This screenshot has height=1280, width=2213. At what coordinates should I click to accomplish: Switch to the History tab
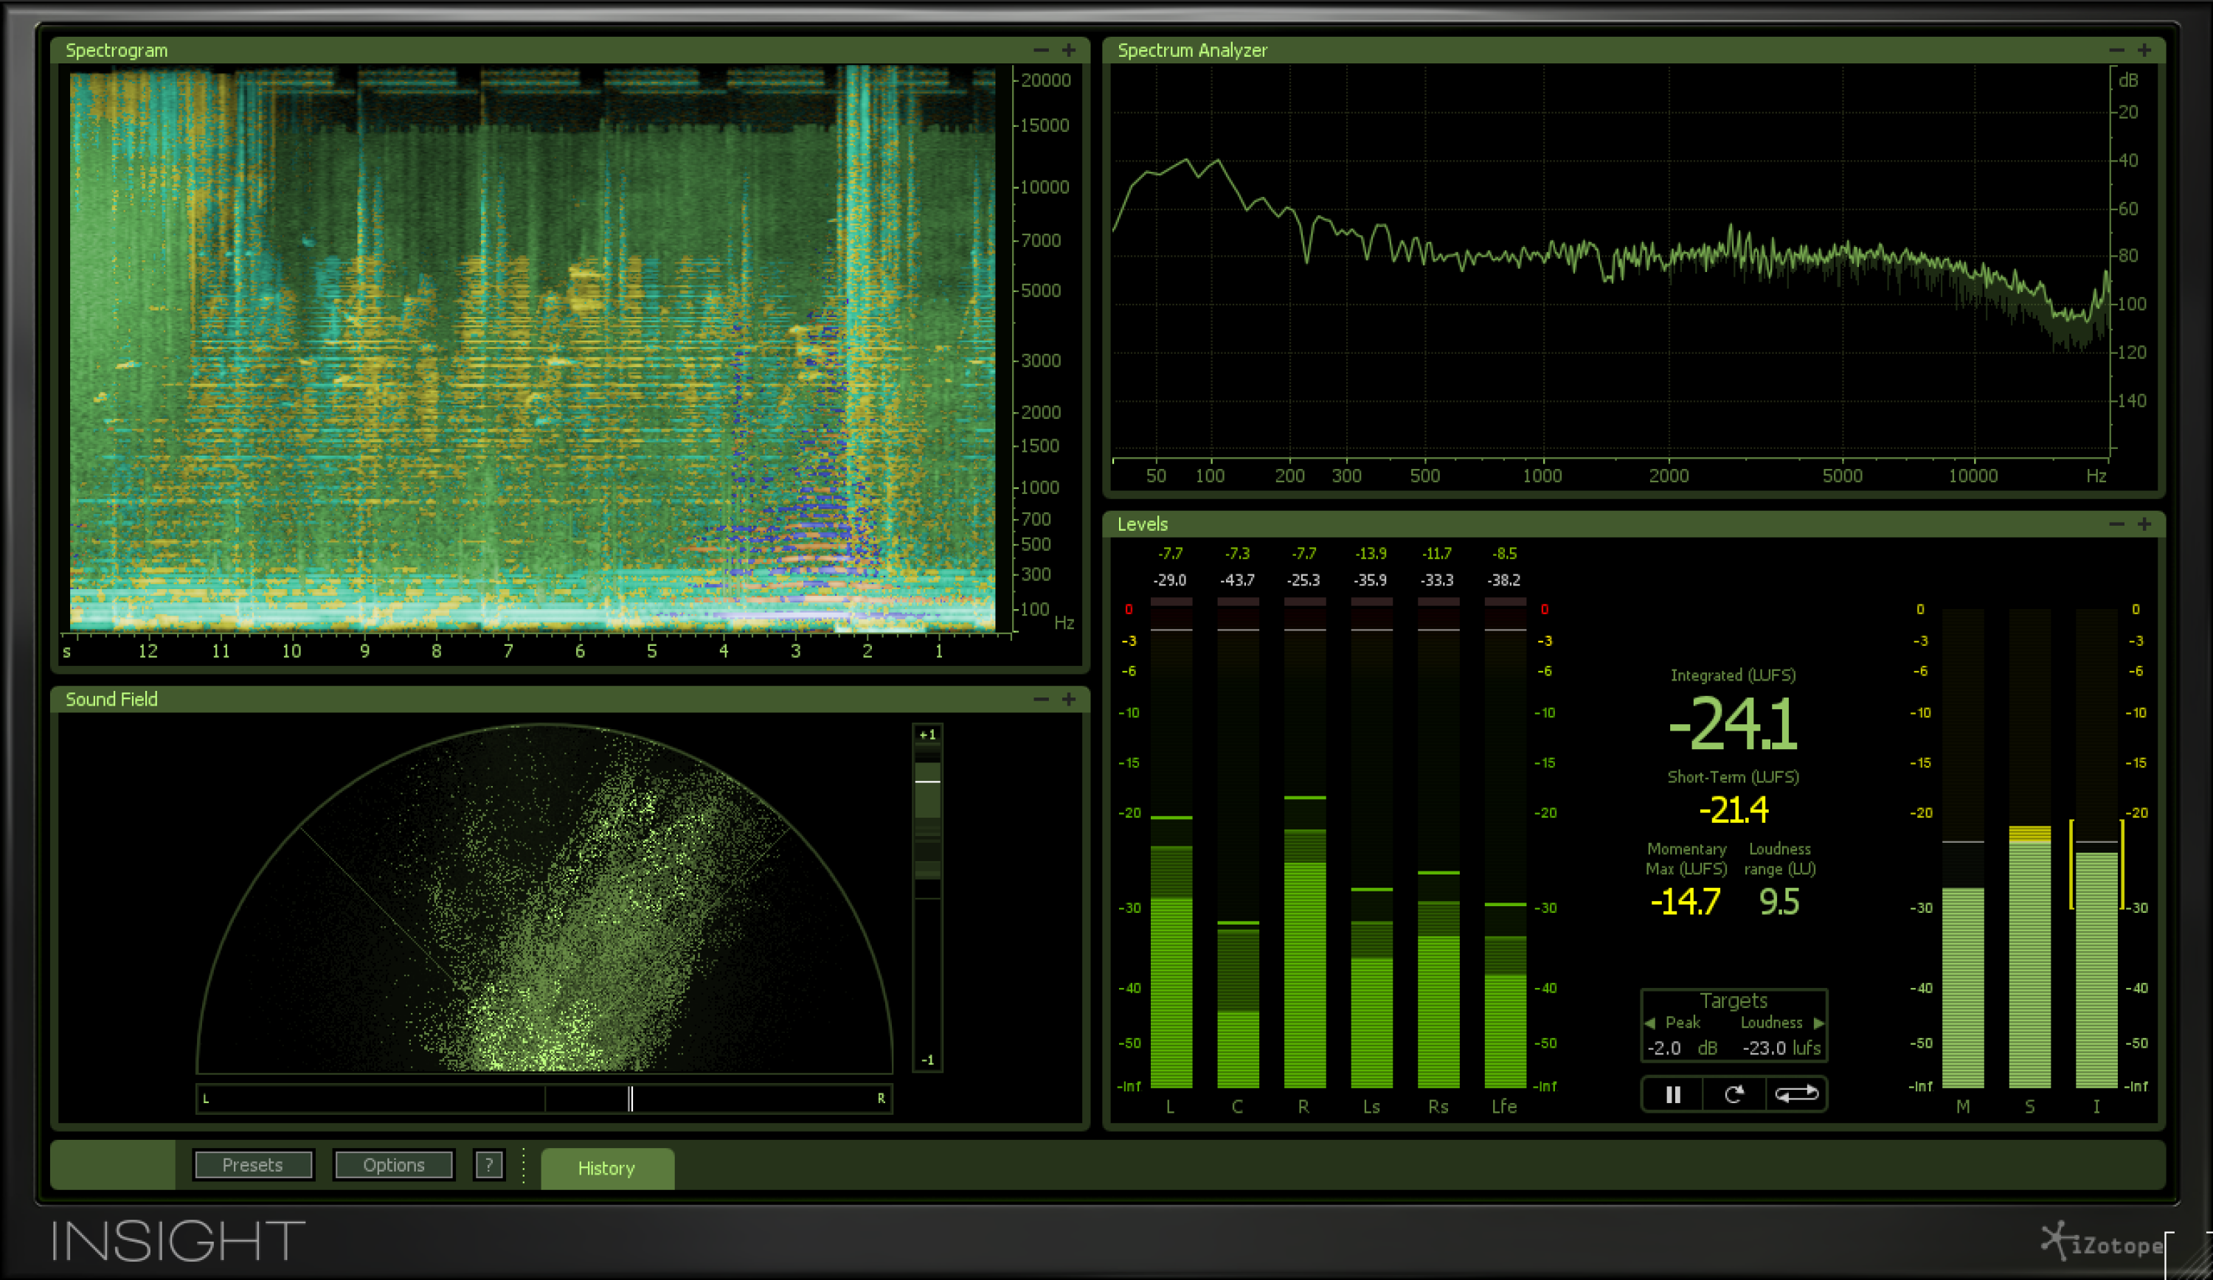(x=607, y=1169)
